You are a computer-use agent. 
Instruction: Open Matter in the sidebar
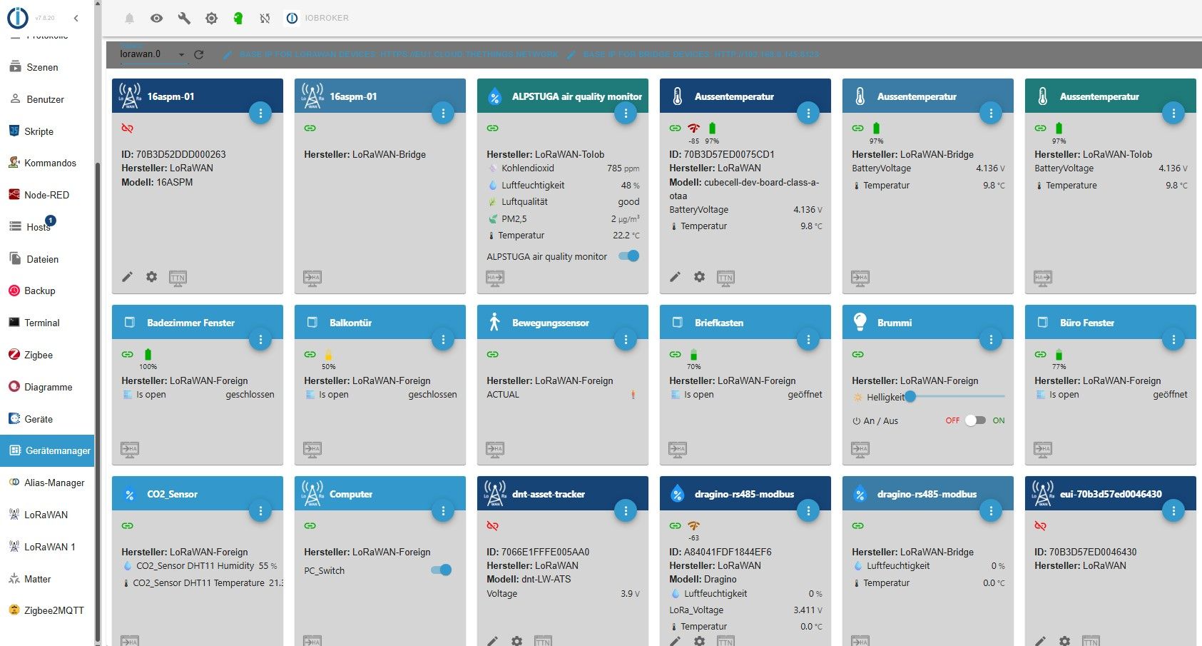[47, 579]
